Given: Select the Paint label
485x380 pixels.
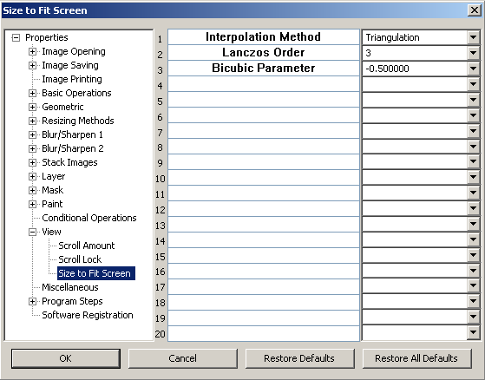Looking at the screenshot, I should [52, 204].
